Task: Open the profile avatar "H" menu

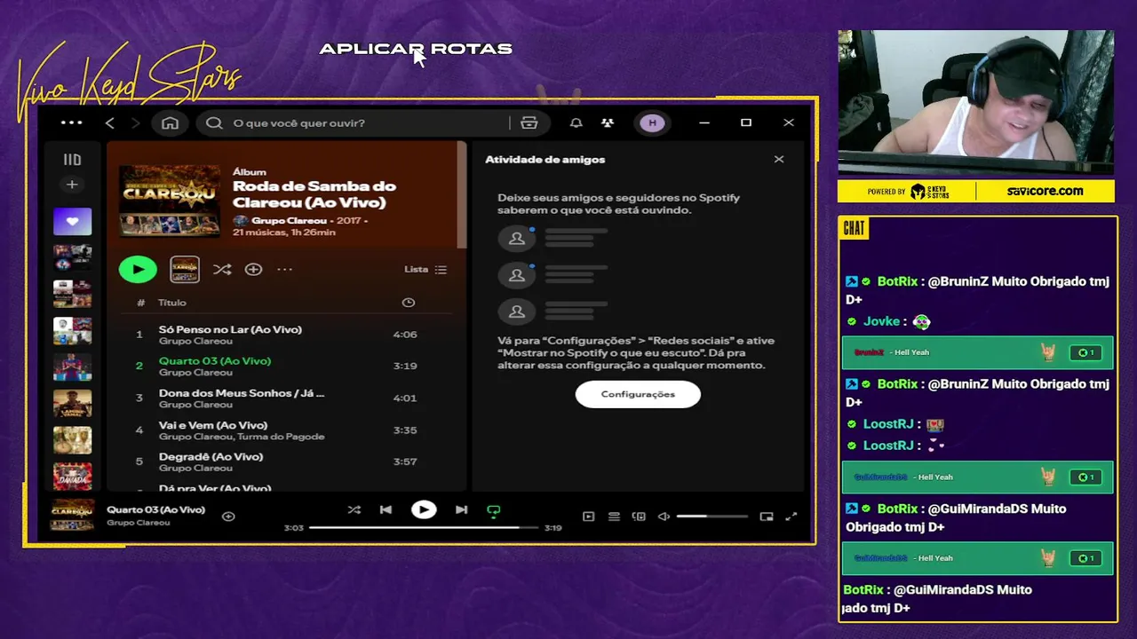Action: pyautogui.click(x=652, y=122)
